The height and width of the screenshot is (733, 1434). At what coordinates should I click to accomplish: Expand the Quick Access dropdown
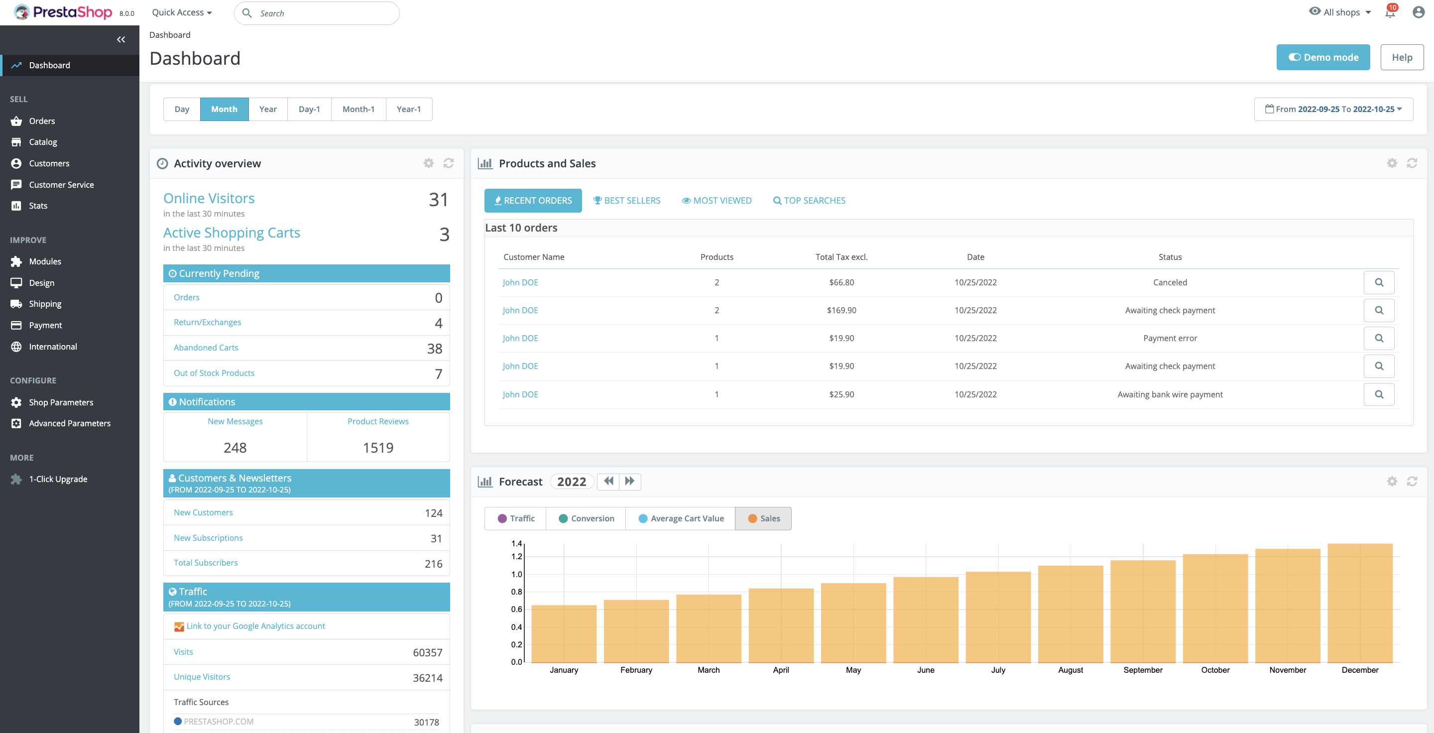[x=181, y=12]
